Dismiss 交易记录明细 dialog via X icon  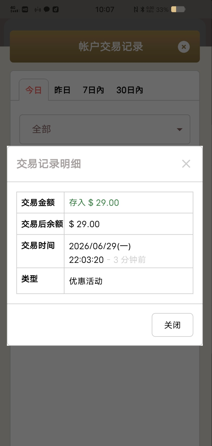coord(186,164)
